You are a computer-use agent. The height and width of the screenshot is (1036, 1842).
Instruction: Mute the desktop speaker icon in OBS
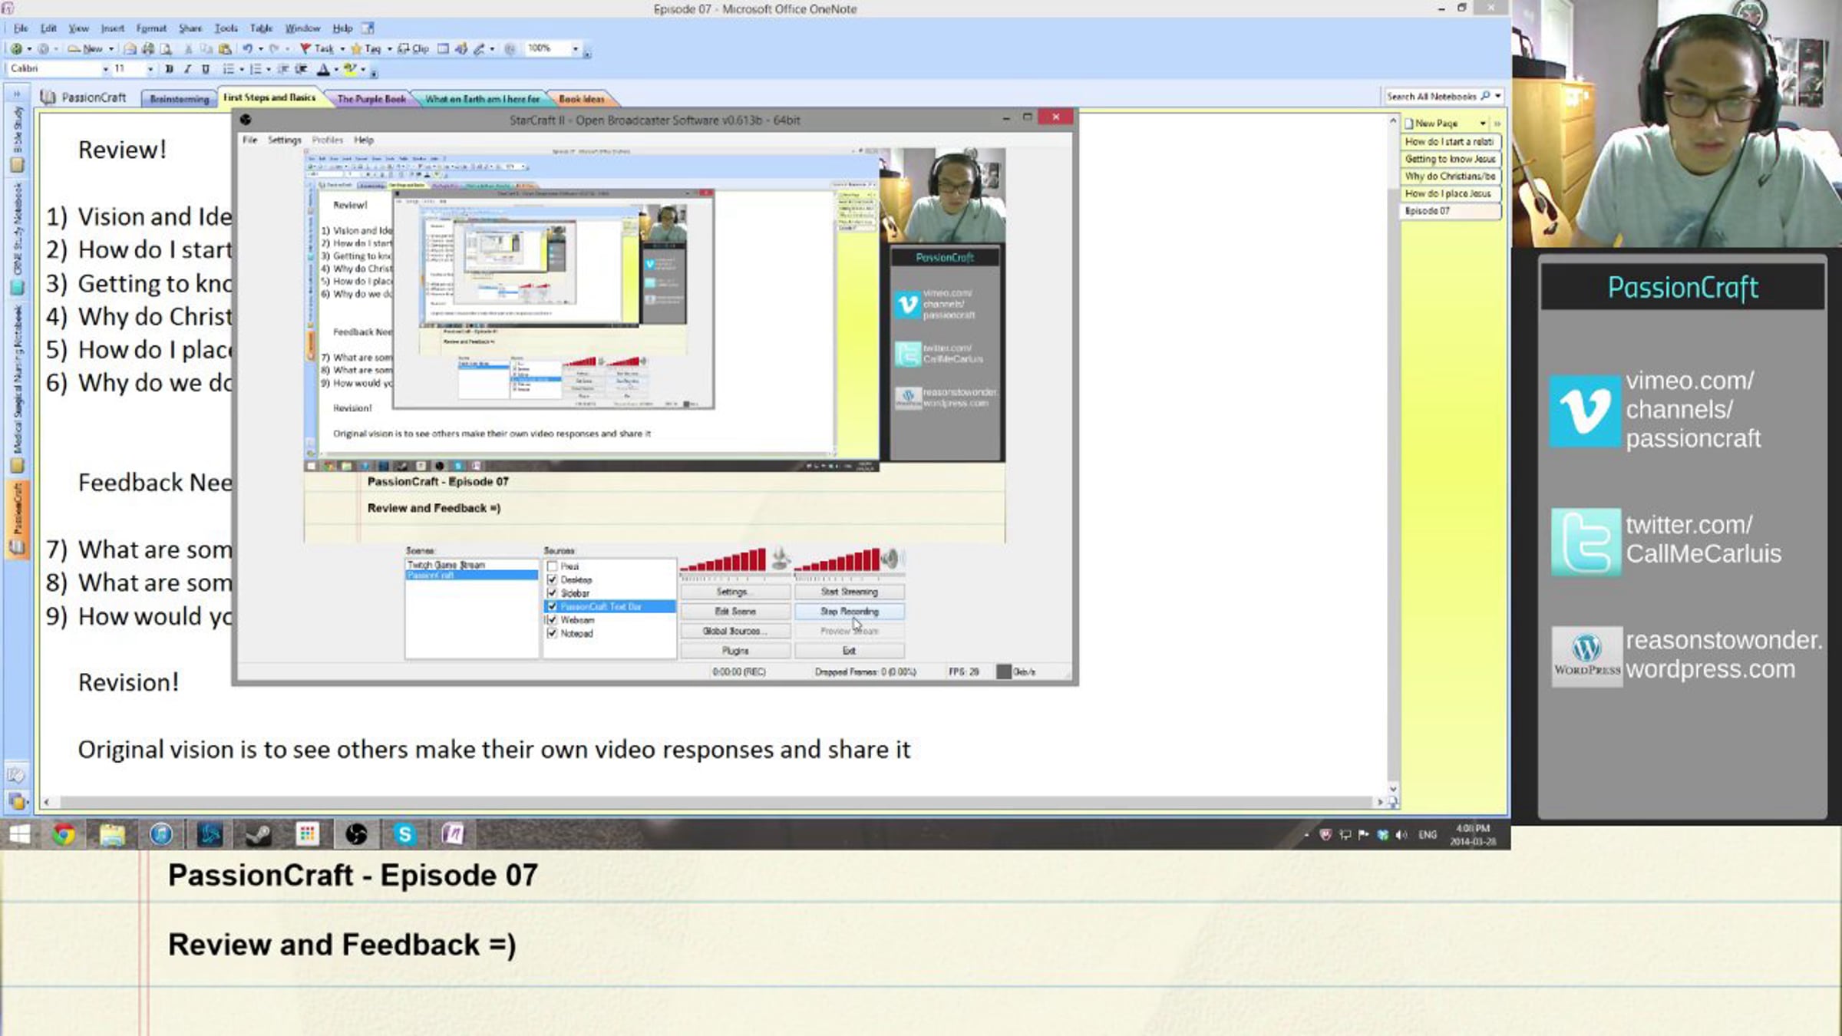890,559
